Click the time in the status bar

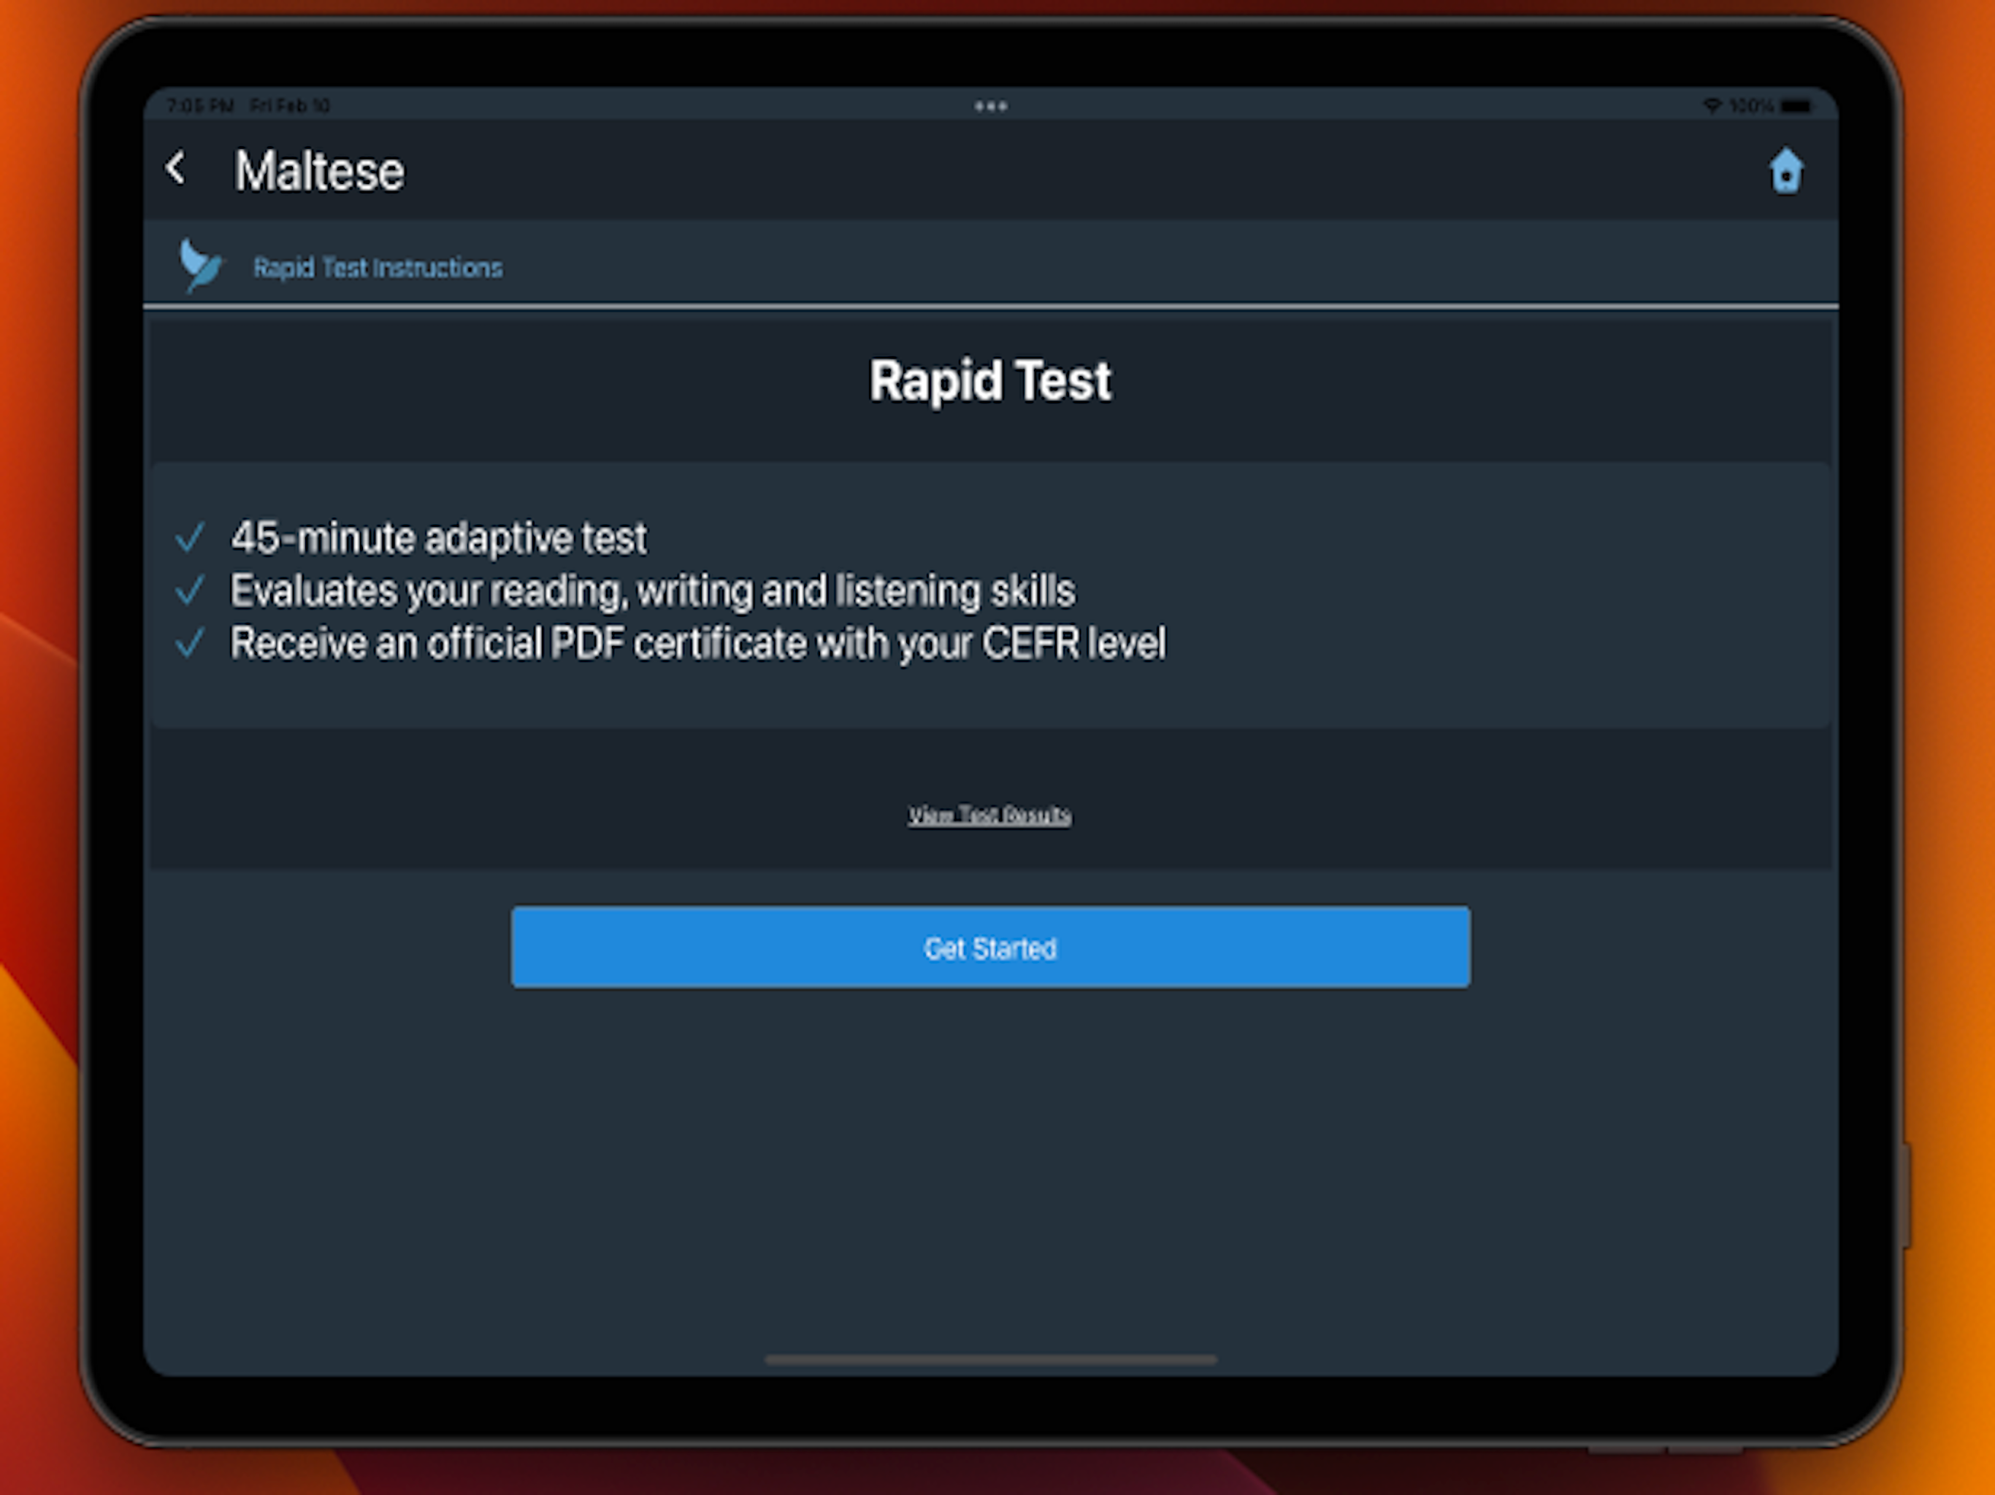[200, 107]
